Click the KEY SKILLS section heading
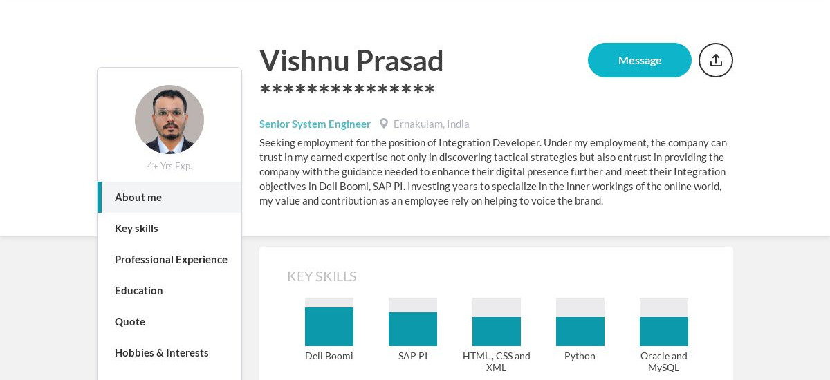This screenshot has height=380, width=830. [x=322, y=276]
